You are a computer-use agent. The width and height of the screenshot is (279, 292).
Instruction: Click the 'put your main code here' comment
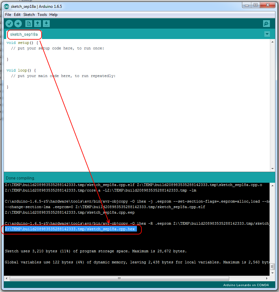pyautogui.click(x=63, y=76)
